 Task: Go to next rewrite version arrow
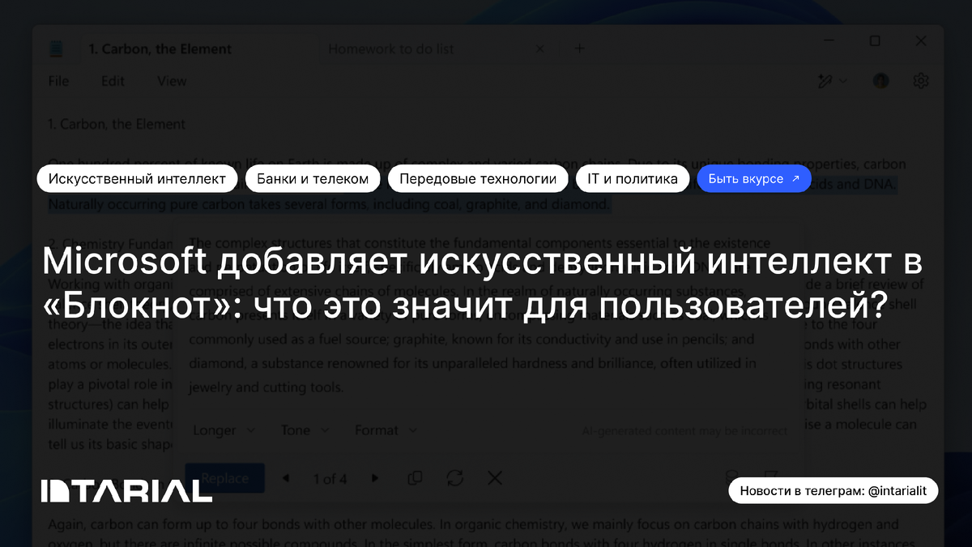374,478
